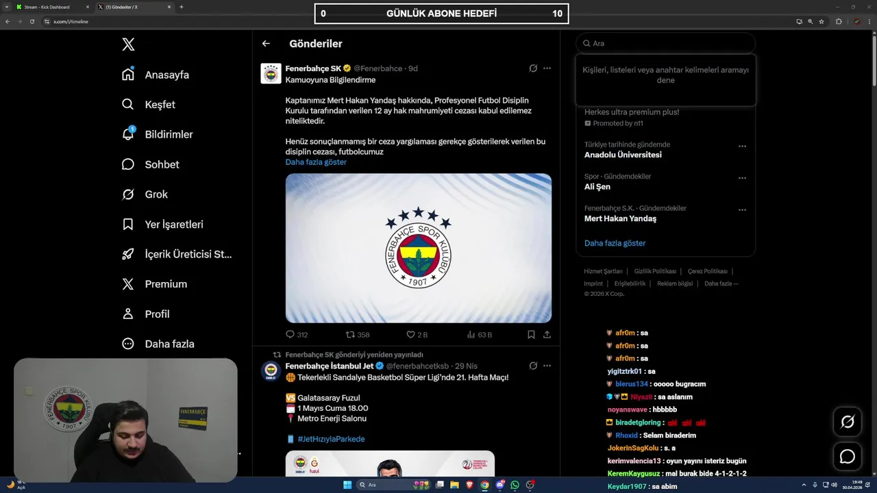The height and width of the screenshot is (493, 877).
Task: Open Yer İşaretleri bookmarks
Action: point(162,224)
